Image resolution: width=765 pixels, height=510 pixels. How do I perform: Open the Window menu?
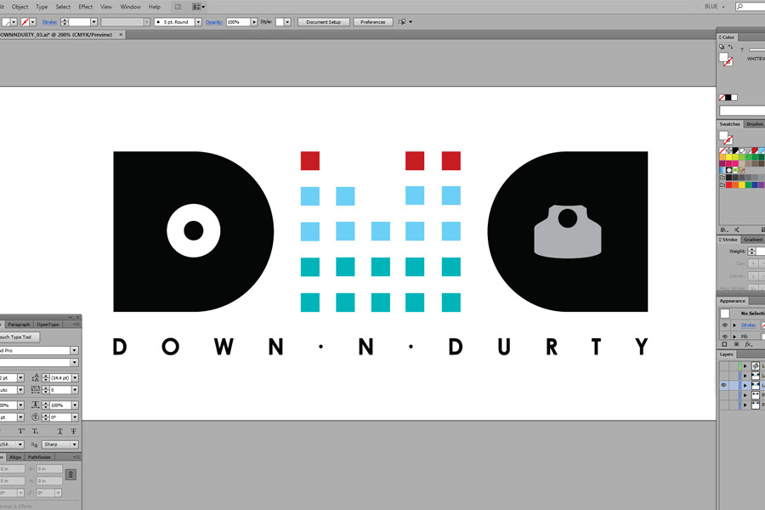tap(130, 7)
